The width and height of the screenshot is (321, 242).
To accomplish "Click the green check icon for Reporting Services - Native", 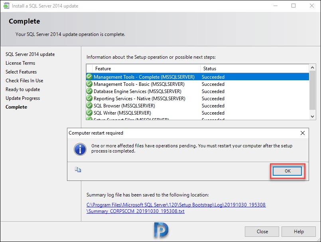I will (x=89, y=99).
